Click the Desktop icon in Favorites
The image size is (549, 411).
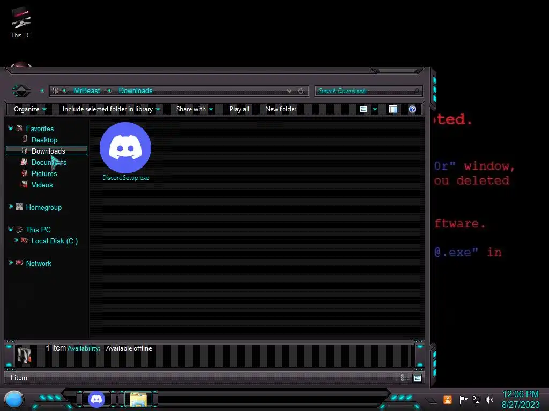click(x=25, y=139)
